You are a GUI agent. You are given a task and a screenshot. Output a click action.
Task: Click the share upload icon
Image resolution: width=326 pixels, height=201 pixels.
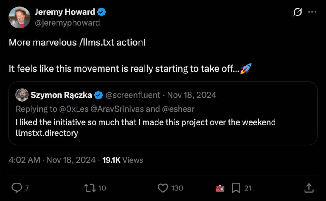(308, 188)
